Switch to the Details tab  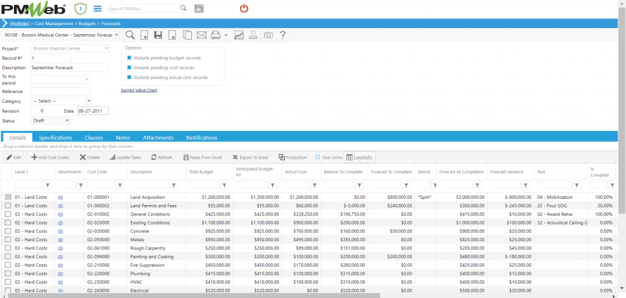coord(18,138)
